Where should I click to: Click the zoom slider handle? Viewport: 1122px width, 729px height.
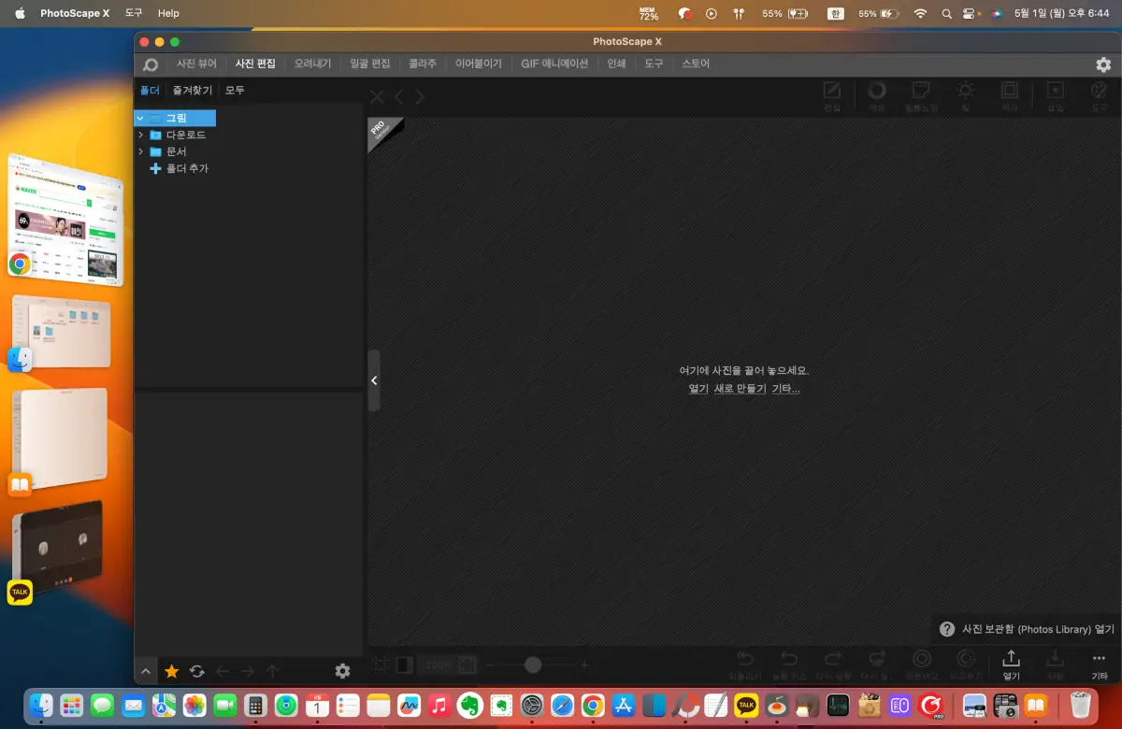coord(533,665)
